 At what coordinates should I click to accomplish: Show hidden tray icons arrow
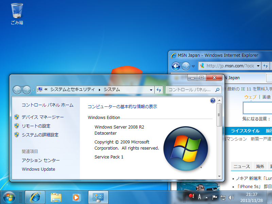coord(207,198)
